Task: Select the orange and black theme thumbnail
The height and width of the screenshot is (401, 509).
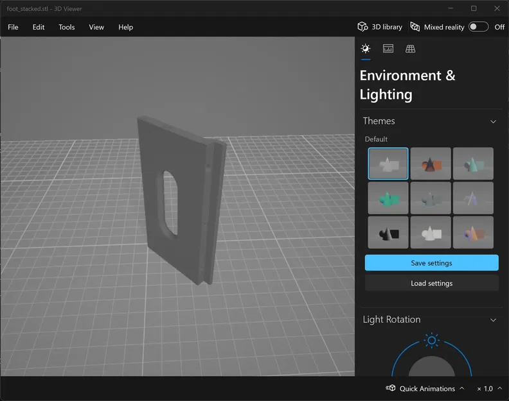Action: point(431,164)
